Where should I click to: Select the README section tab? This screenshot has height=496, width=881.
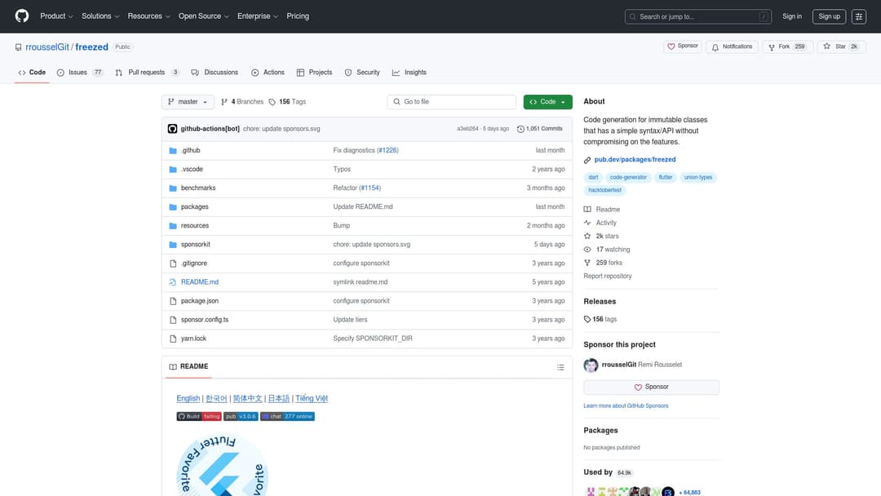(x=188, y=366)
